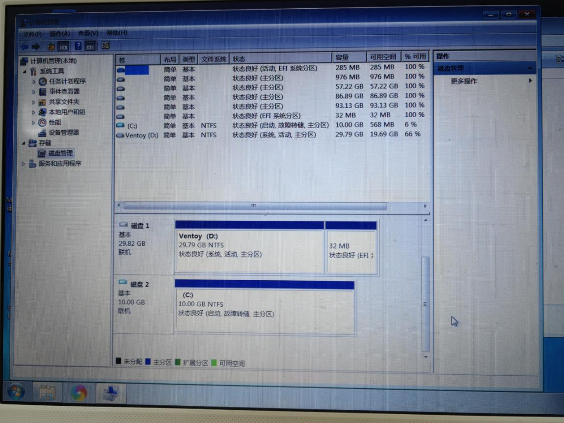Collapse the 系统工具 tree node
The height and width of the screenshot is (423, 564).
(x=25, y=72)
